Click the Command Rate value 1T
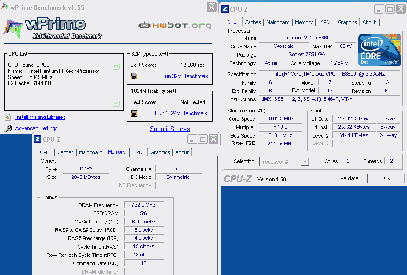The height and width of the screenshot is (275, 407). (144, 263)
